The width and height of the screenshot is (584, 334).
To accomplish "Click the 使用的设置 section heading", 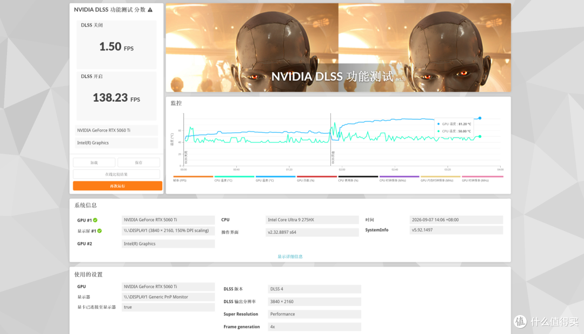I will [x=88, y=274].
